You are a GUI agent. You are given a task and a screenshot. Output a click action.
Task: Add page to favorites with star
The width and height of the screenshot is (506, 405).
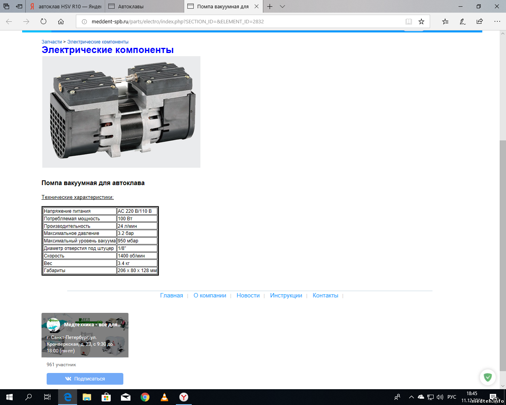click(421, 21)
